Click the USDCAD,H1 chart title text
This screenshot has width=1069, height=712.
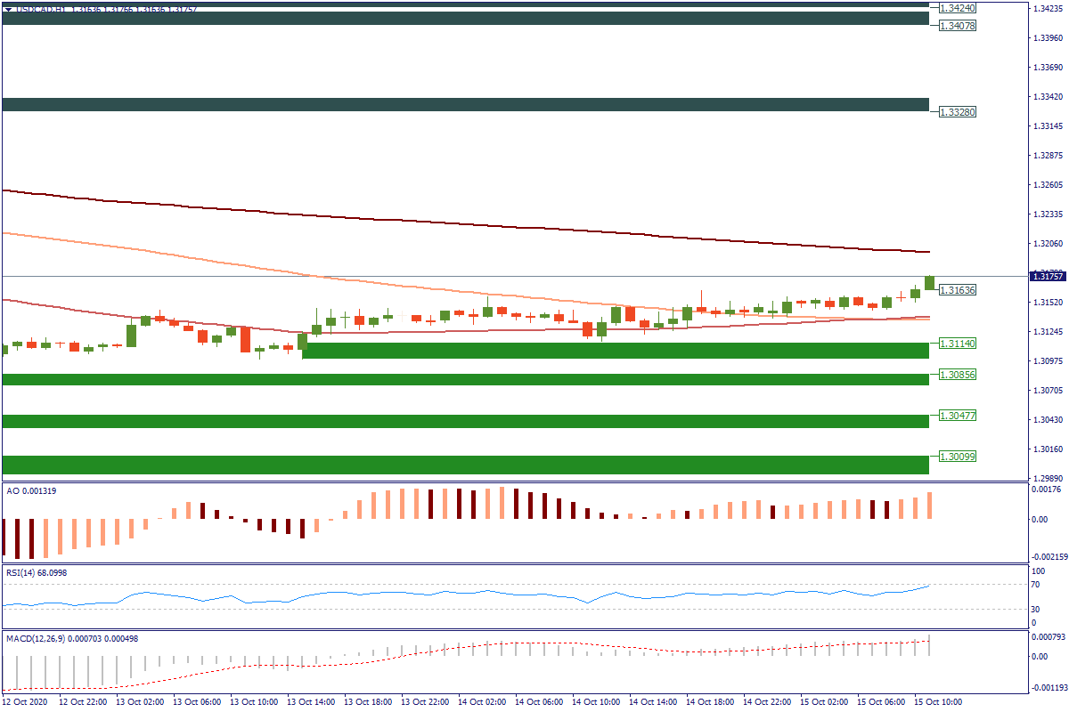coord(43,9)
